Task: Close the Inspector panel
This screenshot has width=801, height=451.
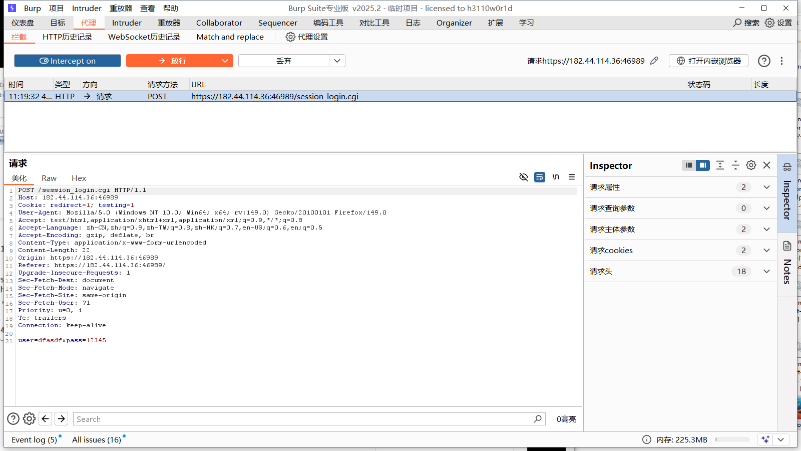Action: pos(766,165)
